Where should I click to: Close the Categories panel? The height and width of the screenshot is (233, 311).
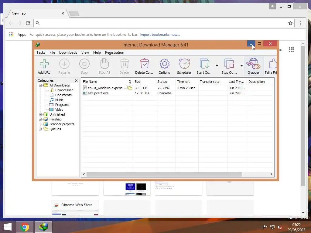tap(76, 80)
